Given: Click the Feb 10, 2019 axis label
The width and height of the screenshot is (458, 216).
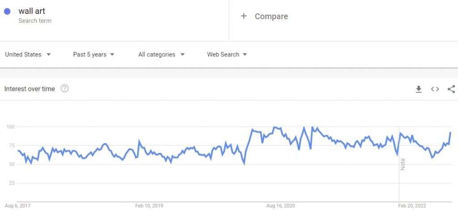Looking at the screenshot, I should point(149,206).
